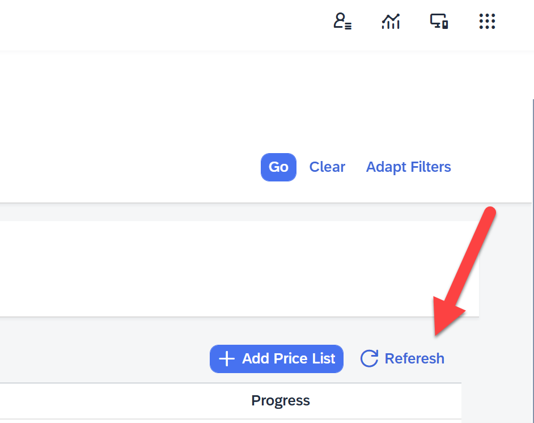Open the Adapt Filters dialog
534x423 pixels.
point(408,167)
